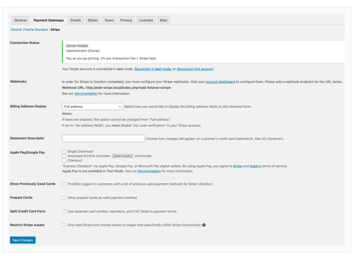This screenshot has width=353, height=256.
Task: Open the Webhooks documentation link
Action: 86,94
